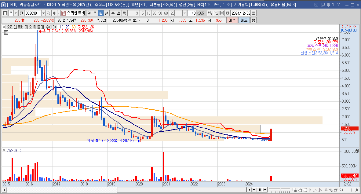
Task: Click the zoom magnifier icon in bottom toolbar
Action: [341, 190]
